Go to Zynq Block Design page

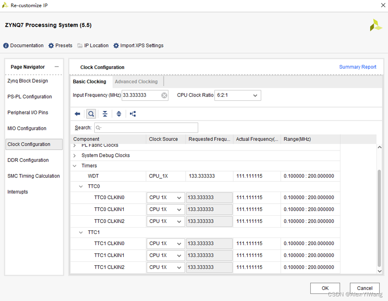28,81
